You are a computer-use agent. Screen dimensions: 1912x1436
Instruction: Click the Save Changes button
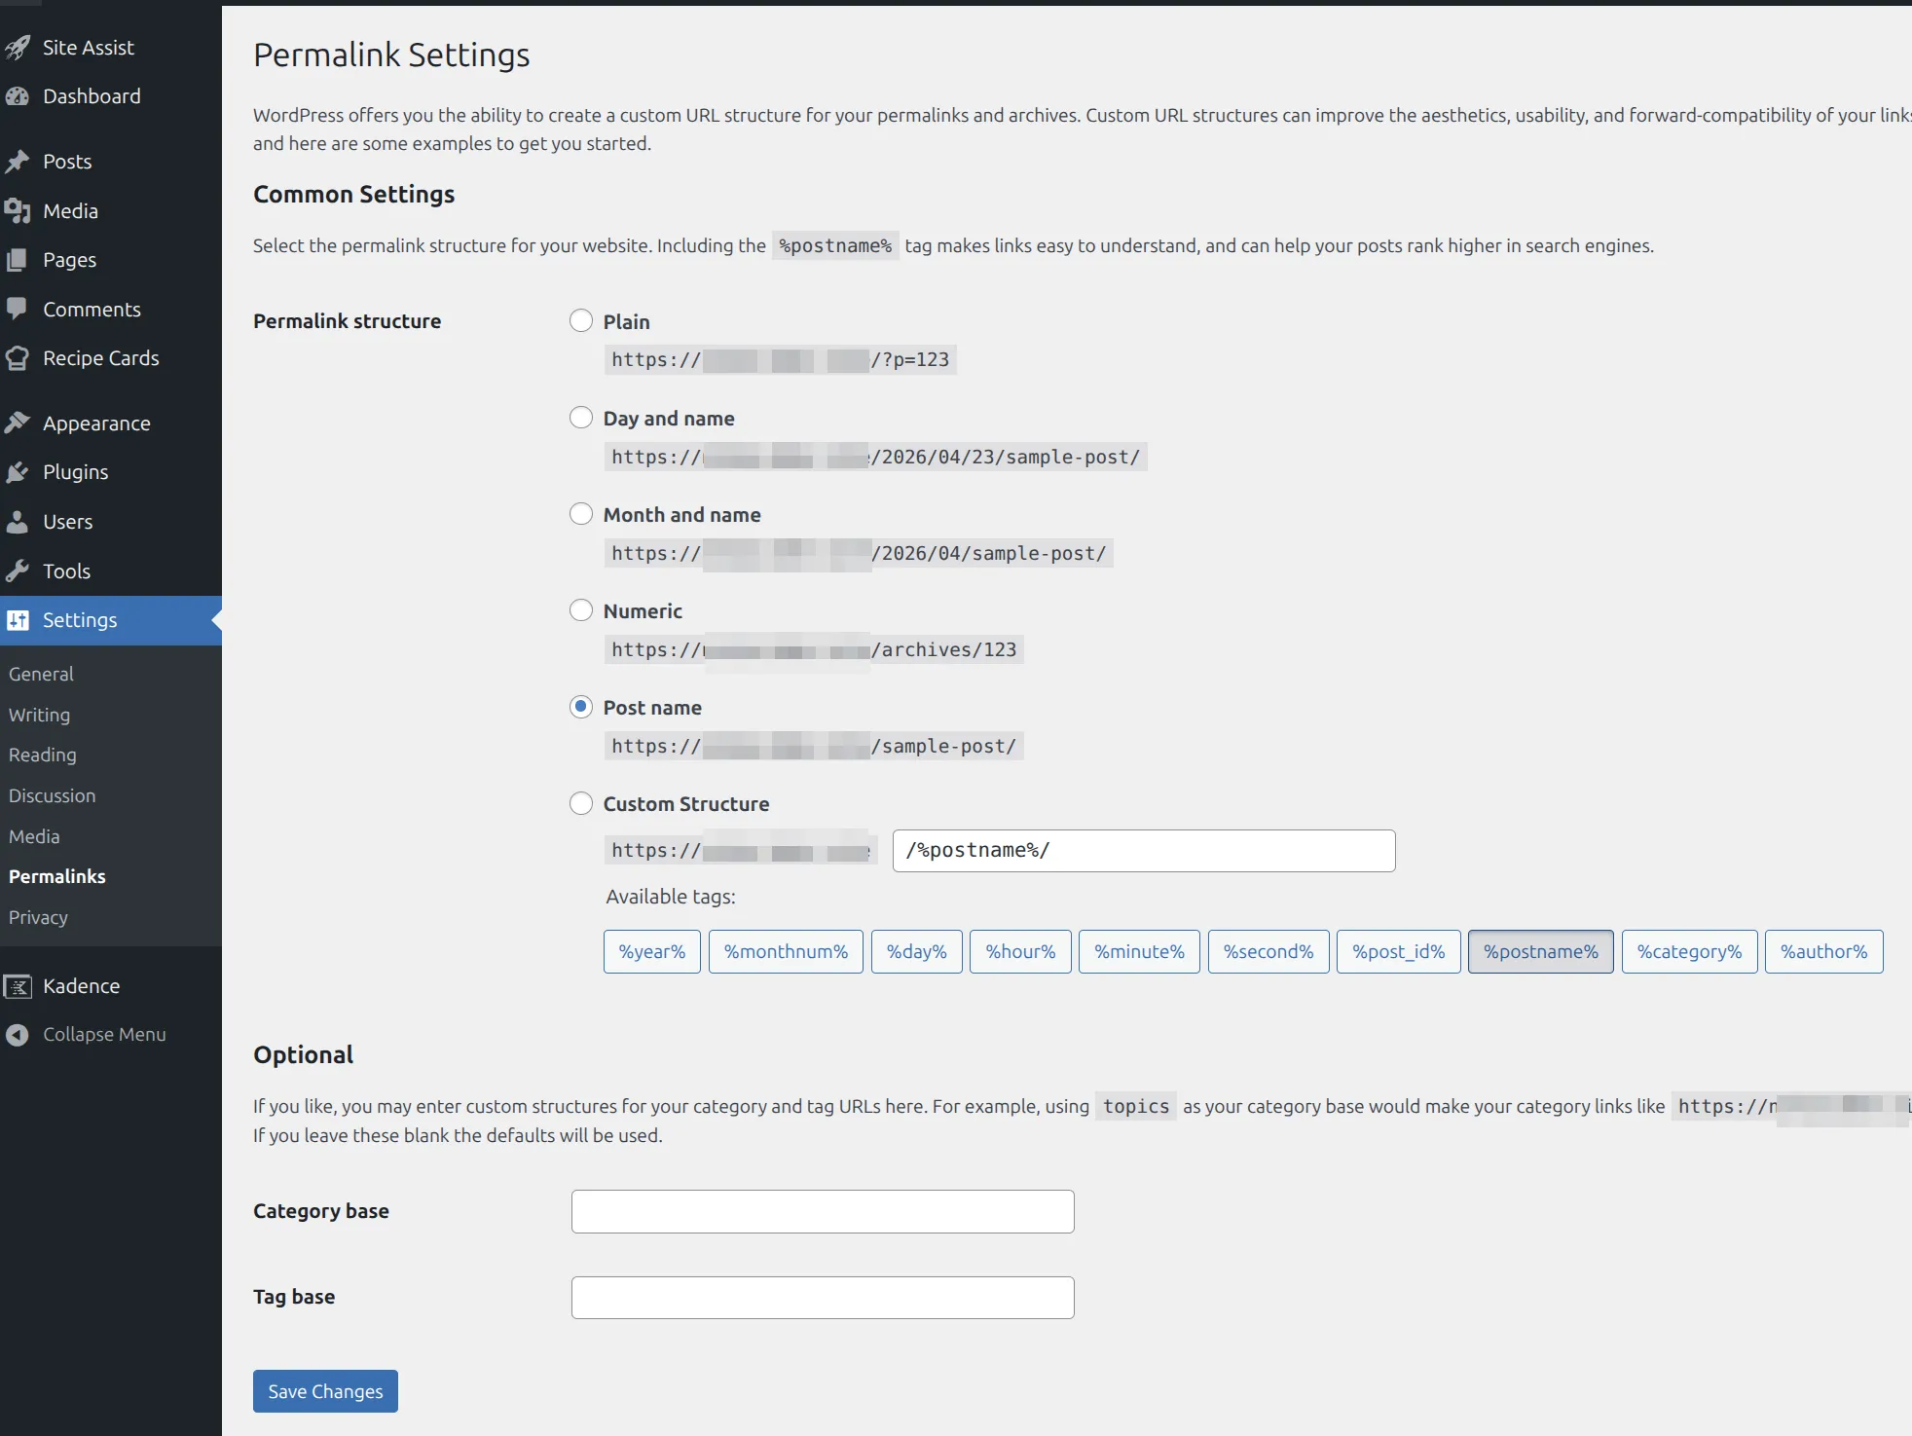[x=325, y=1391]
